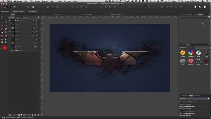Click the Add Layer icon in Layers panel
211x119 pixels.
[32, 115]
